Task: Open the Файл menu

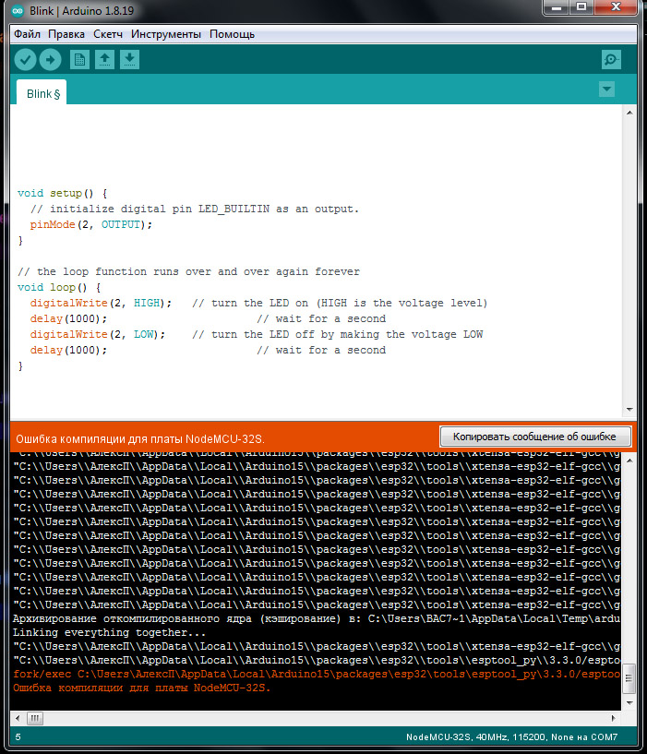Action: (x=27, y=34)
